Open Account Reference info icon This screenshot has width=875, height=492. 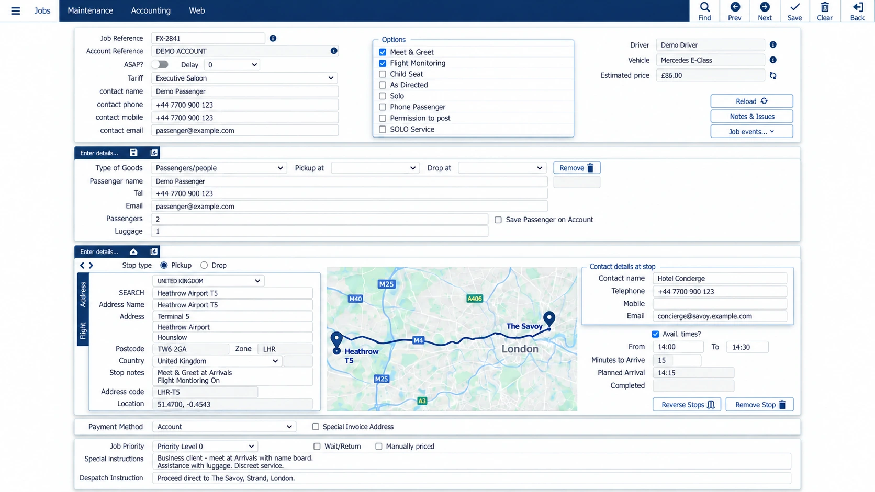pyautogui.click(x=334, y=51)
